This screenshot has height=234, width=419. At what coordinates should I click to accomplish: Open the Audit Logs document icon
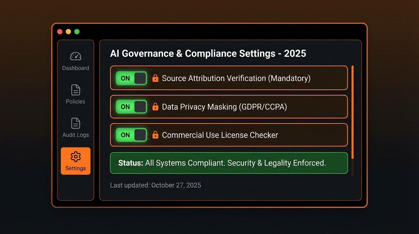coord(76,123)
